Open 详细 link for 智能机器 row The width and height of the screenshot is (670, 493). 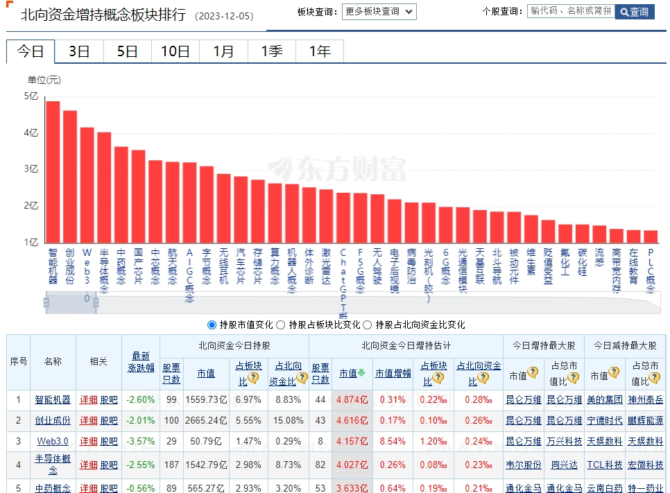coord(88,400)
